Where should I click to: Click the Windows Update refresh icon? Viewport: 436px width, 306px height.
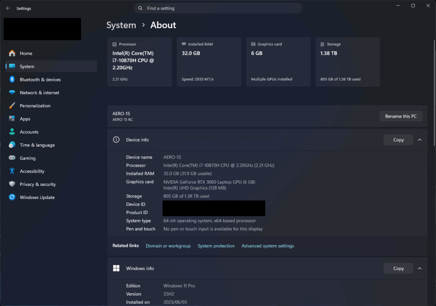(x=12, y=197)
